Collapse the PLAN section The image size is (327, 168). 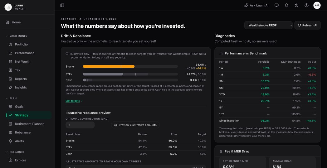coord(11,98)
